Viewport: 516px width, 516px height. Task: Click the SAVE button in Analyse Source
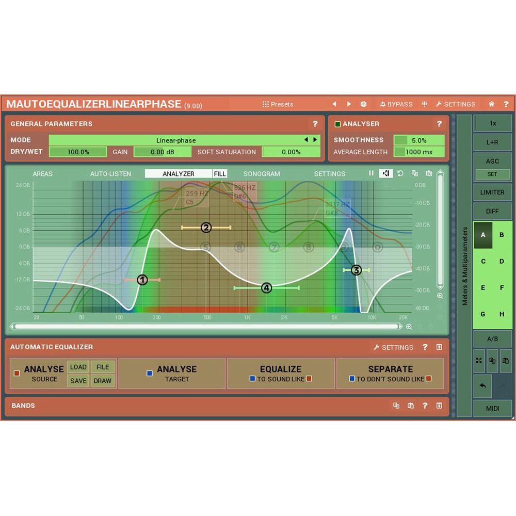78,380
